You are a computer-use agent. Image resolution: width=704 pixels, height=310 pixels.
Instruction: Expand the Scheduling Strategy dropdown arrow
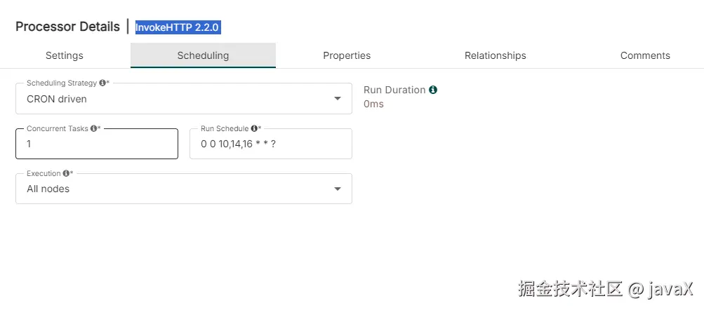pos(338,99)
